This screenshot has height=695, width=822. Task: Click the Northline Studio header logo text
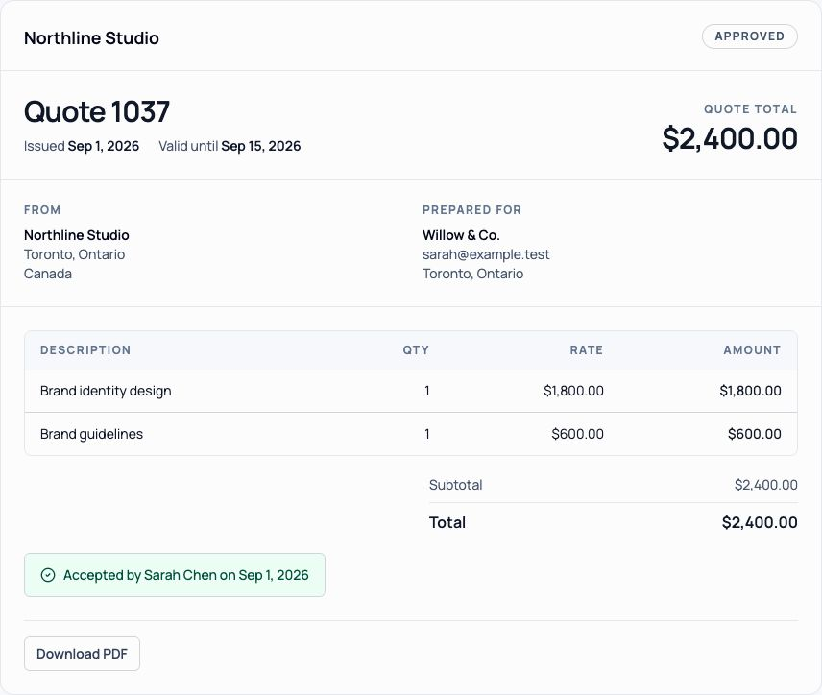click(91, 37)
